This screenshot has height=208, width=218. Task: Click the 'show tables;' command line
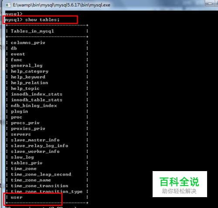32,20
